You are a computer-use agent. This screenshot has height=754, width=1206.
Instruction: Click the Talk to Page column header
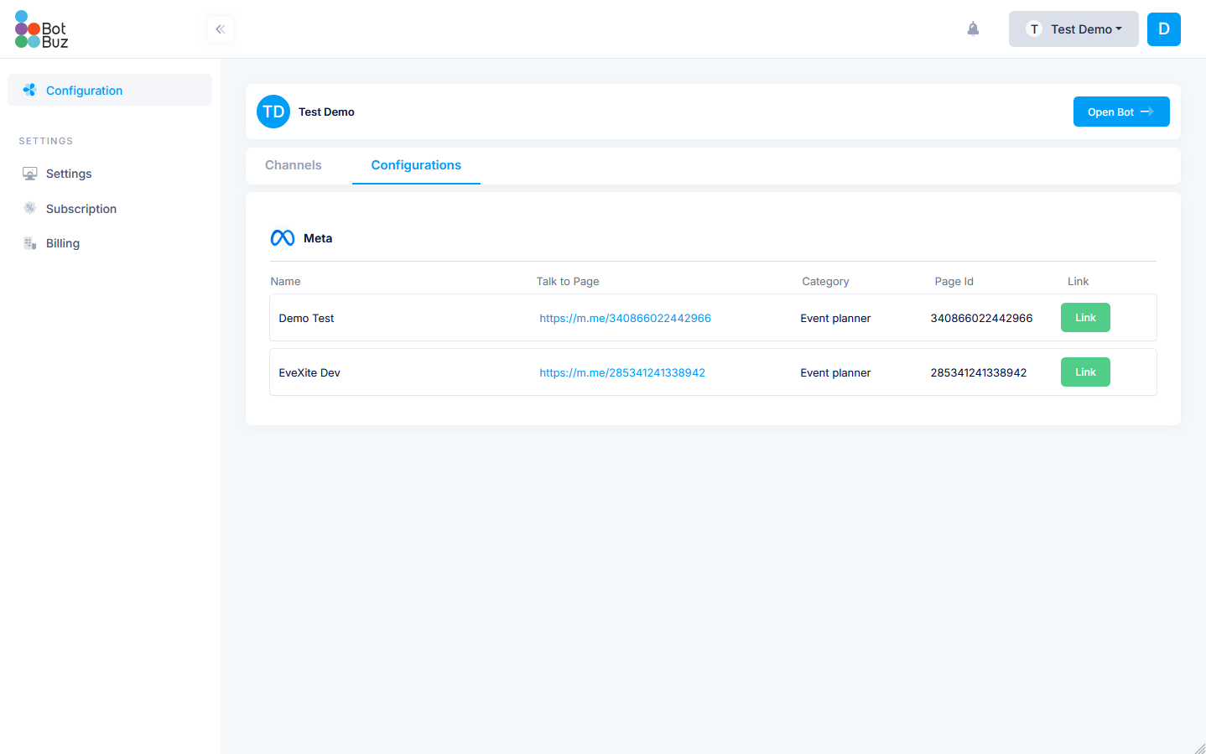click(568, 281)
